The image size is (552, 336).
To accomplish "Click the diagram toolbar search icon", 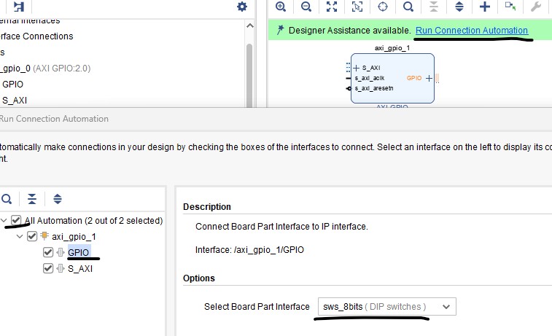I will [x=408, y=7].
